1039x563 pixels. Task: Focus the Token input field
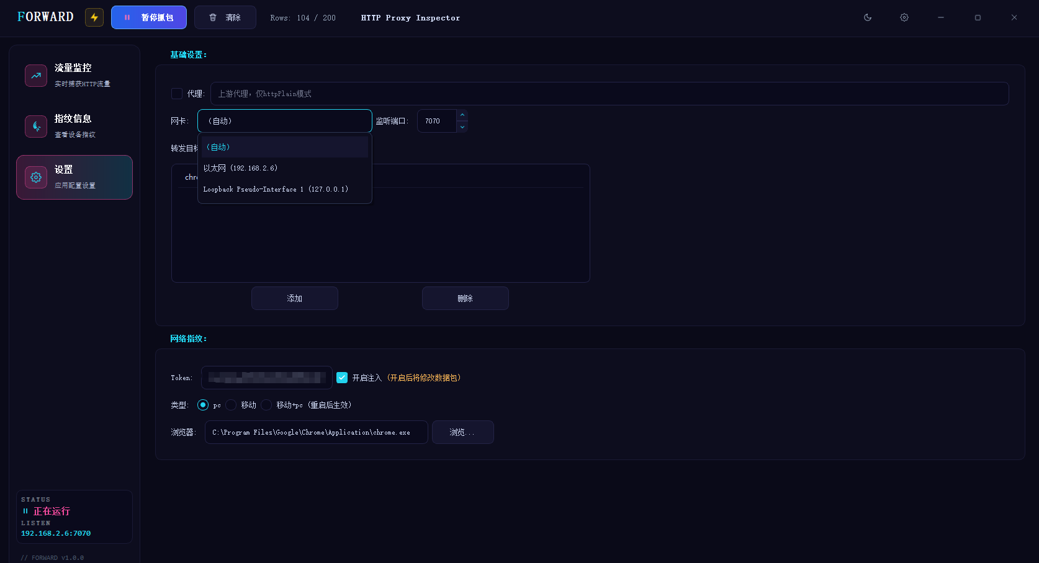point(267,378)
